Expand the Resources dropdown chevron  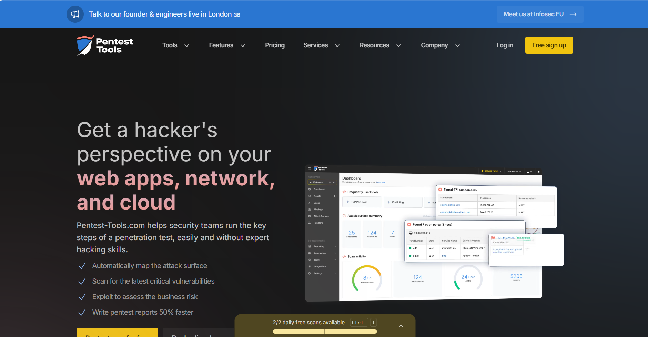(398, 45)
